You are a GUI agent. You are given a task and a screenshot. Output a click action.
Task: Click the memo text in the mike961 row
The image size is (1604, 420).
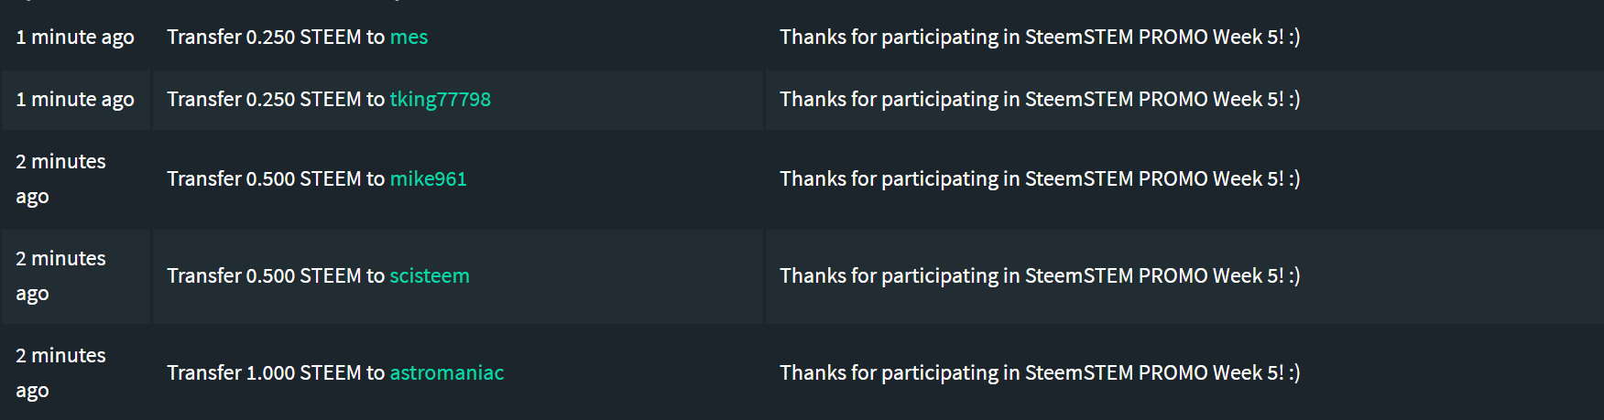click(1040, 179)
